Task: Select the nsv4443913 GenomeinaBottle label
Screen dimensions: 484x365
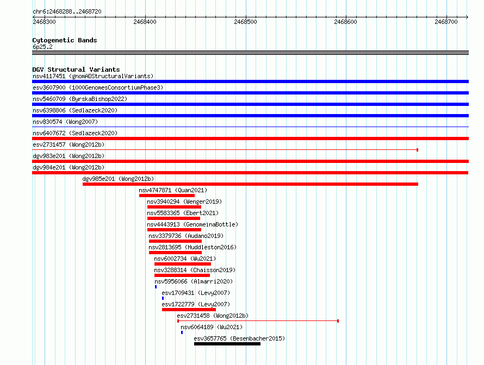Action: [x=193, y=224]
